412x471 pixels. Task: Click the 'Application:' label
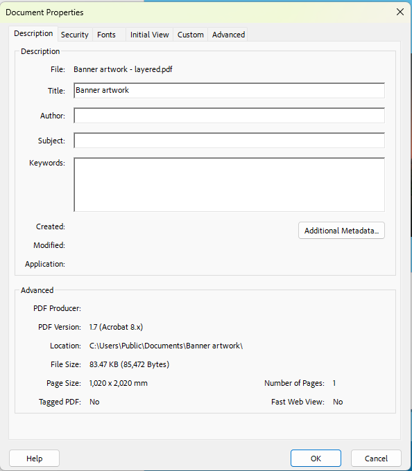click(x=45, y=264)
